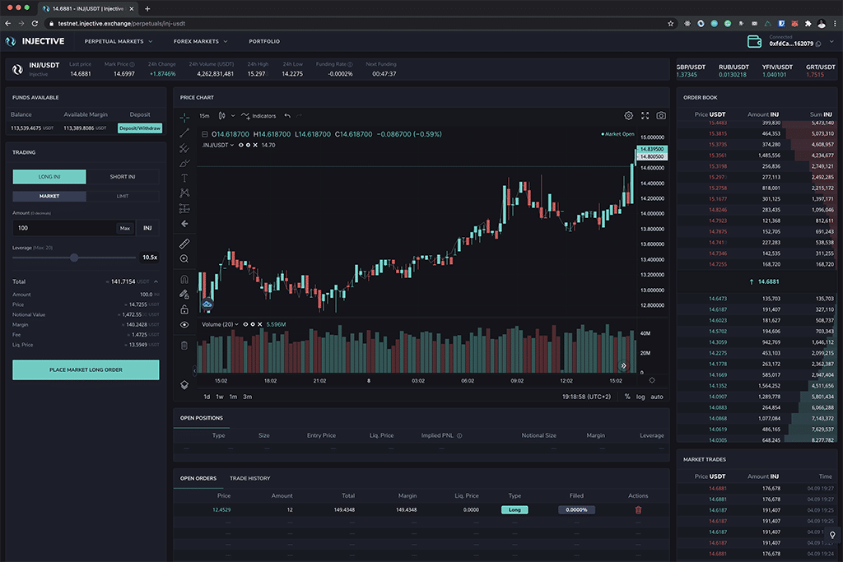Remove the Volume indicator

(259, 324)
